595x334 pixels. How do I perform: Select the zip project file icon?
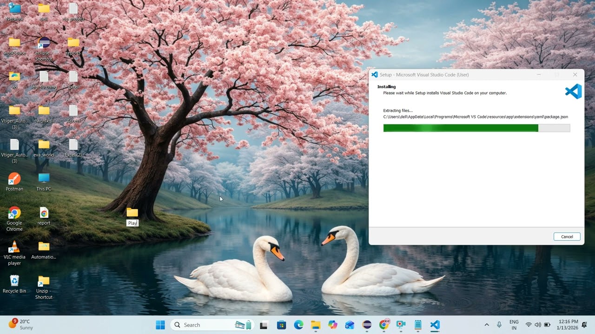73,12
